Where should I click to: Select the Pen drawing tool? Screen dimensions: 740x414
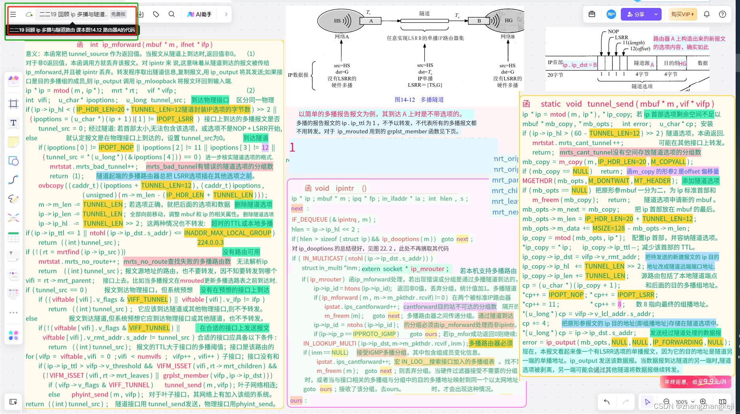13,199
